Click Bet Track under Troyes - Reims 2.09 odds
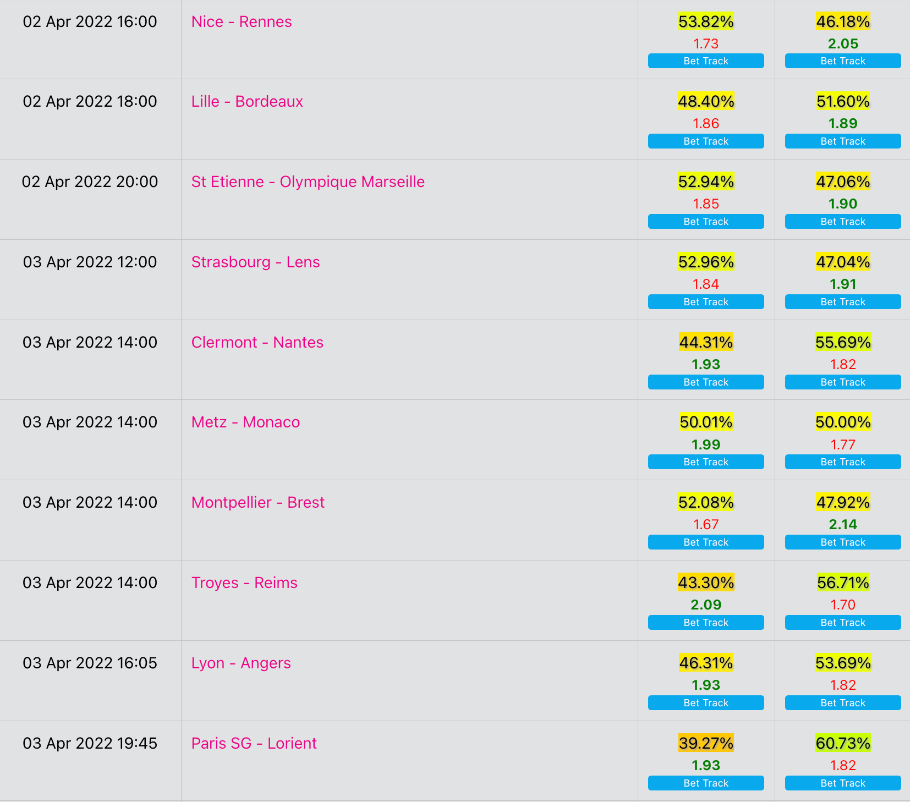Screen dimensions: 910x802 click(x=706, y=623)
